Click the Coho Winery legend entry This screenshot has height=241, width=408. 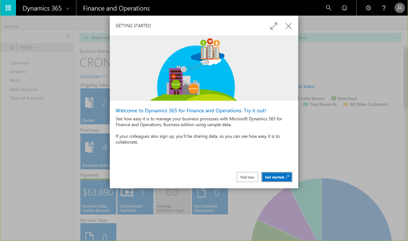pos(312,99)
